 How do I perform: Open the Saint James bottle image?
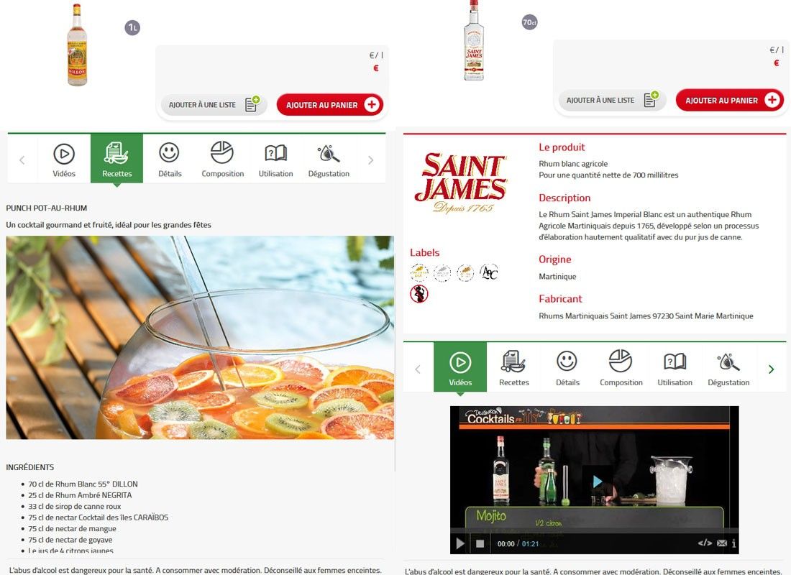point(474,40)
